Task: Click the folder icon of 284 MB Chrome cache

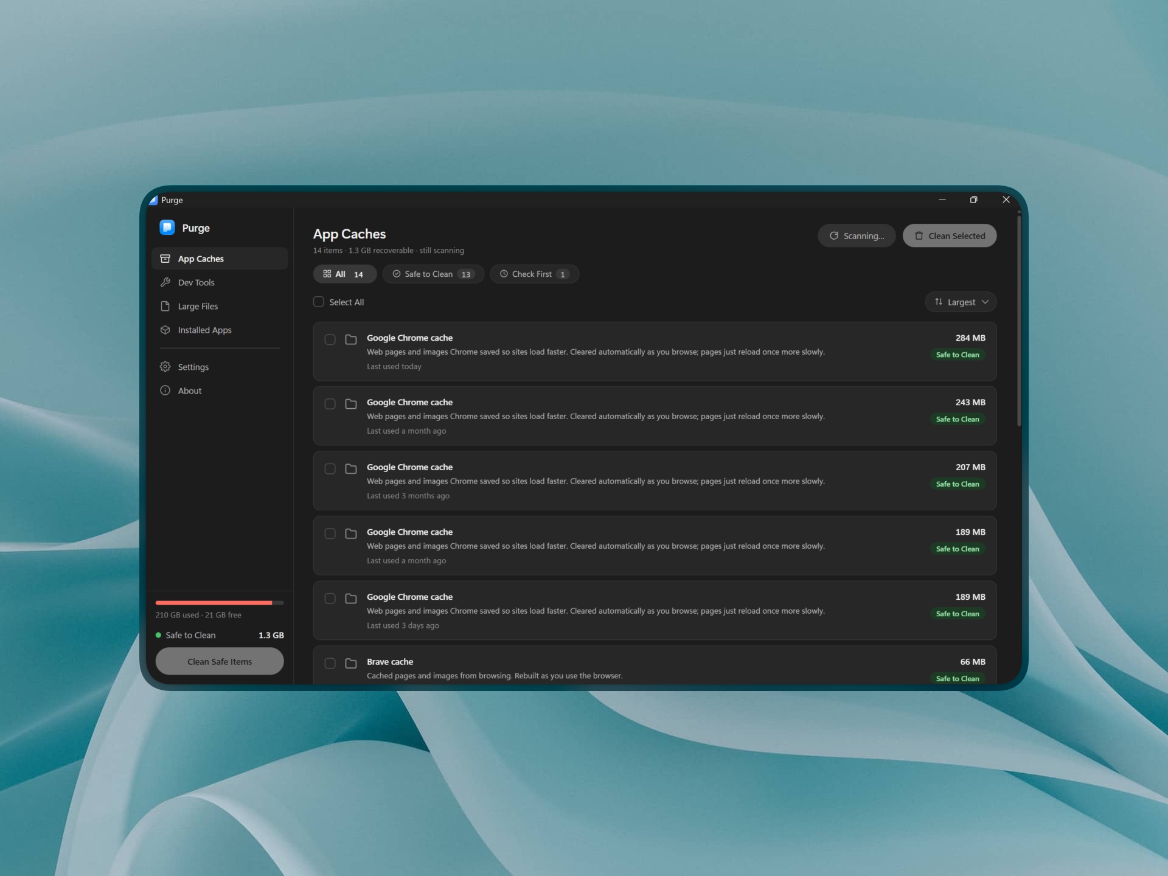Action: [x=351, y=339]
